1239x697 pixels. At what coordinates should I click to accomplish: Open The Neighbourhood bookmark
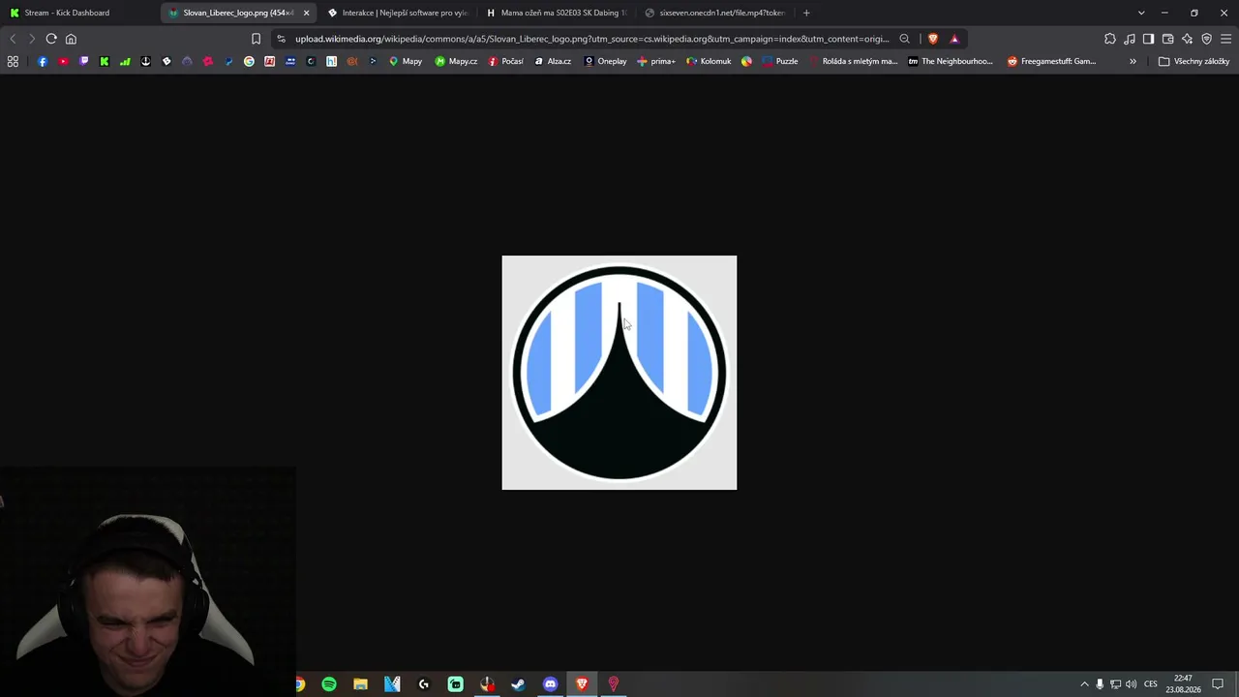pos(951,61)
